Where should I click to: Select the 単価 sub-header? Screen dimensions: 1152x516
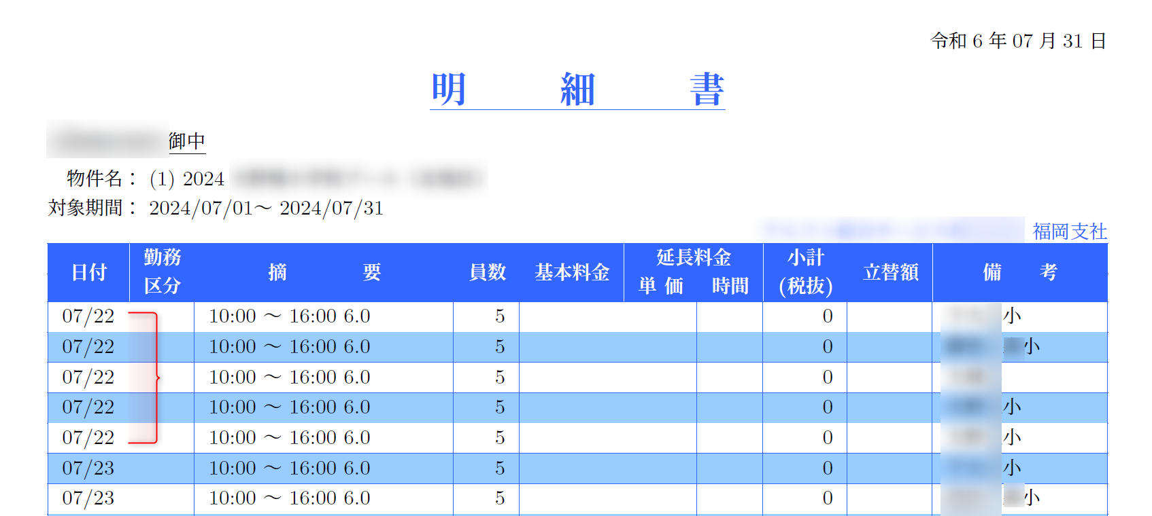pyautogui.click(x=660, y=287)
